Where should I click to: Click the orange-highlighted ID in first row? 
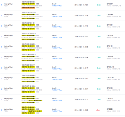pyautogui.click(x=28, y=8)
